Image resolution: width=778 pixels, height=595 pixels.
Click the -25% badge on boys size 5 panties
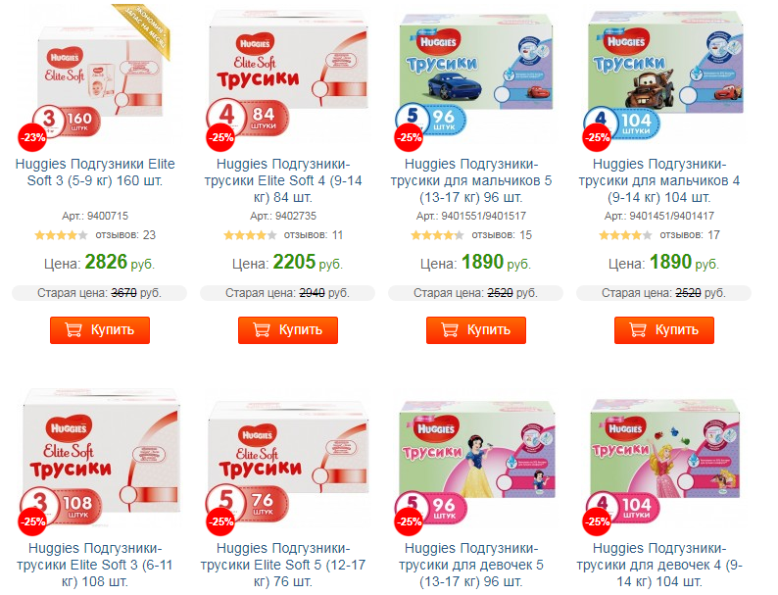(x=409, y=137)
